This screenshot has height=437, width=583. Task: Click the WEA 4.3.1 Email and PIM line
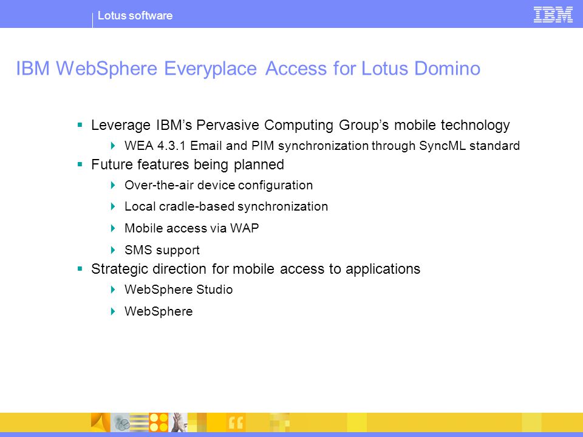point(322,146)
